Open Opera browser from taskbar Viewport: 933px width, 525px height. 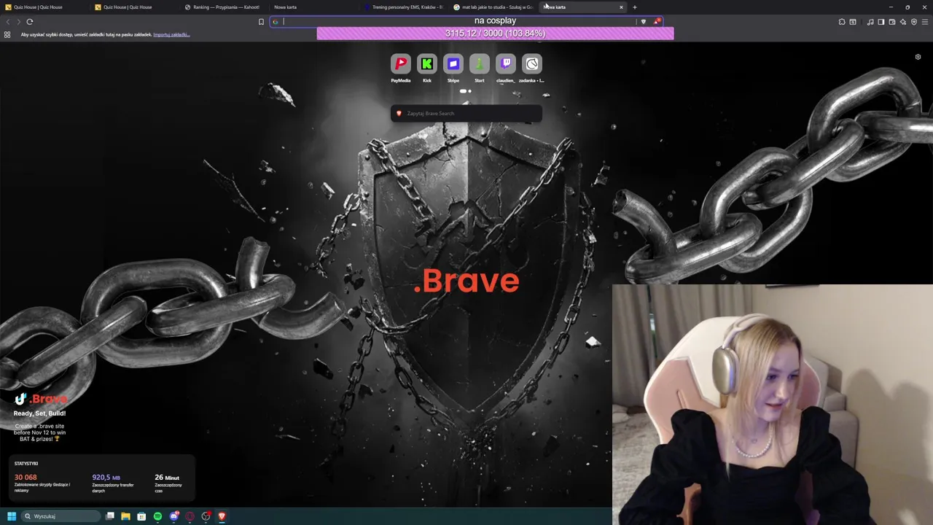pos(190,516)
